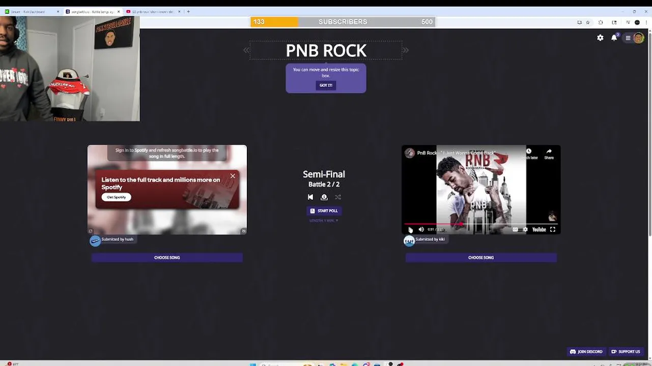Viewport: 652px width, 366px height.
Task: Choose the song submitted by kiki
Action: click(x=481, y=258)
